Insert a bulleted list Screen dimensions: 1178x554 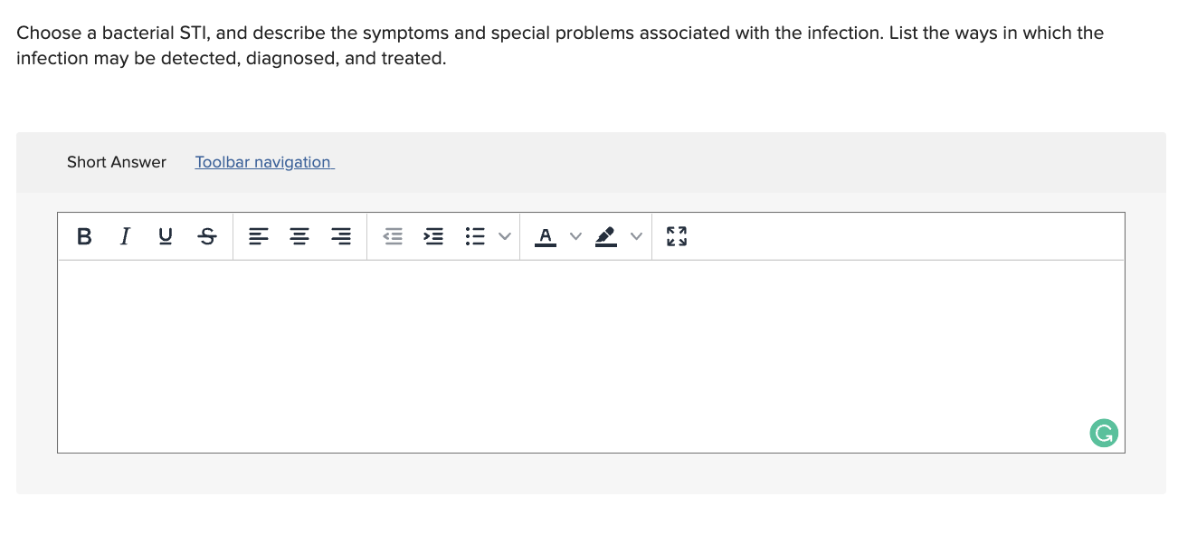[474, 236]
